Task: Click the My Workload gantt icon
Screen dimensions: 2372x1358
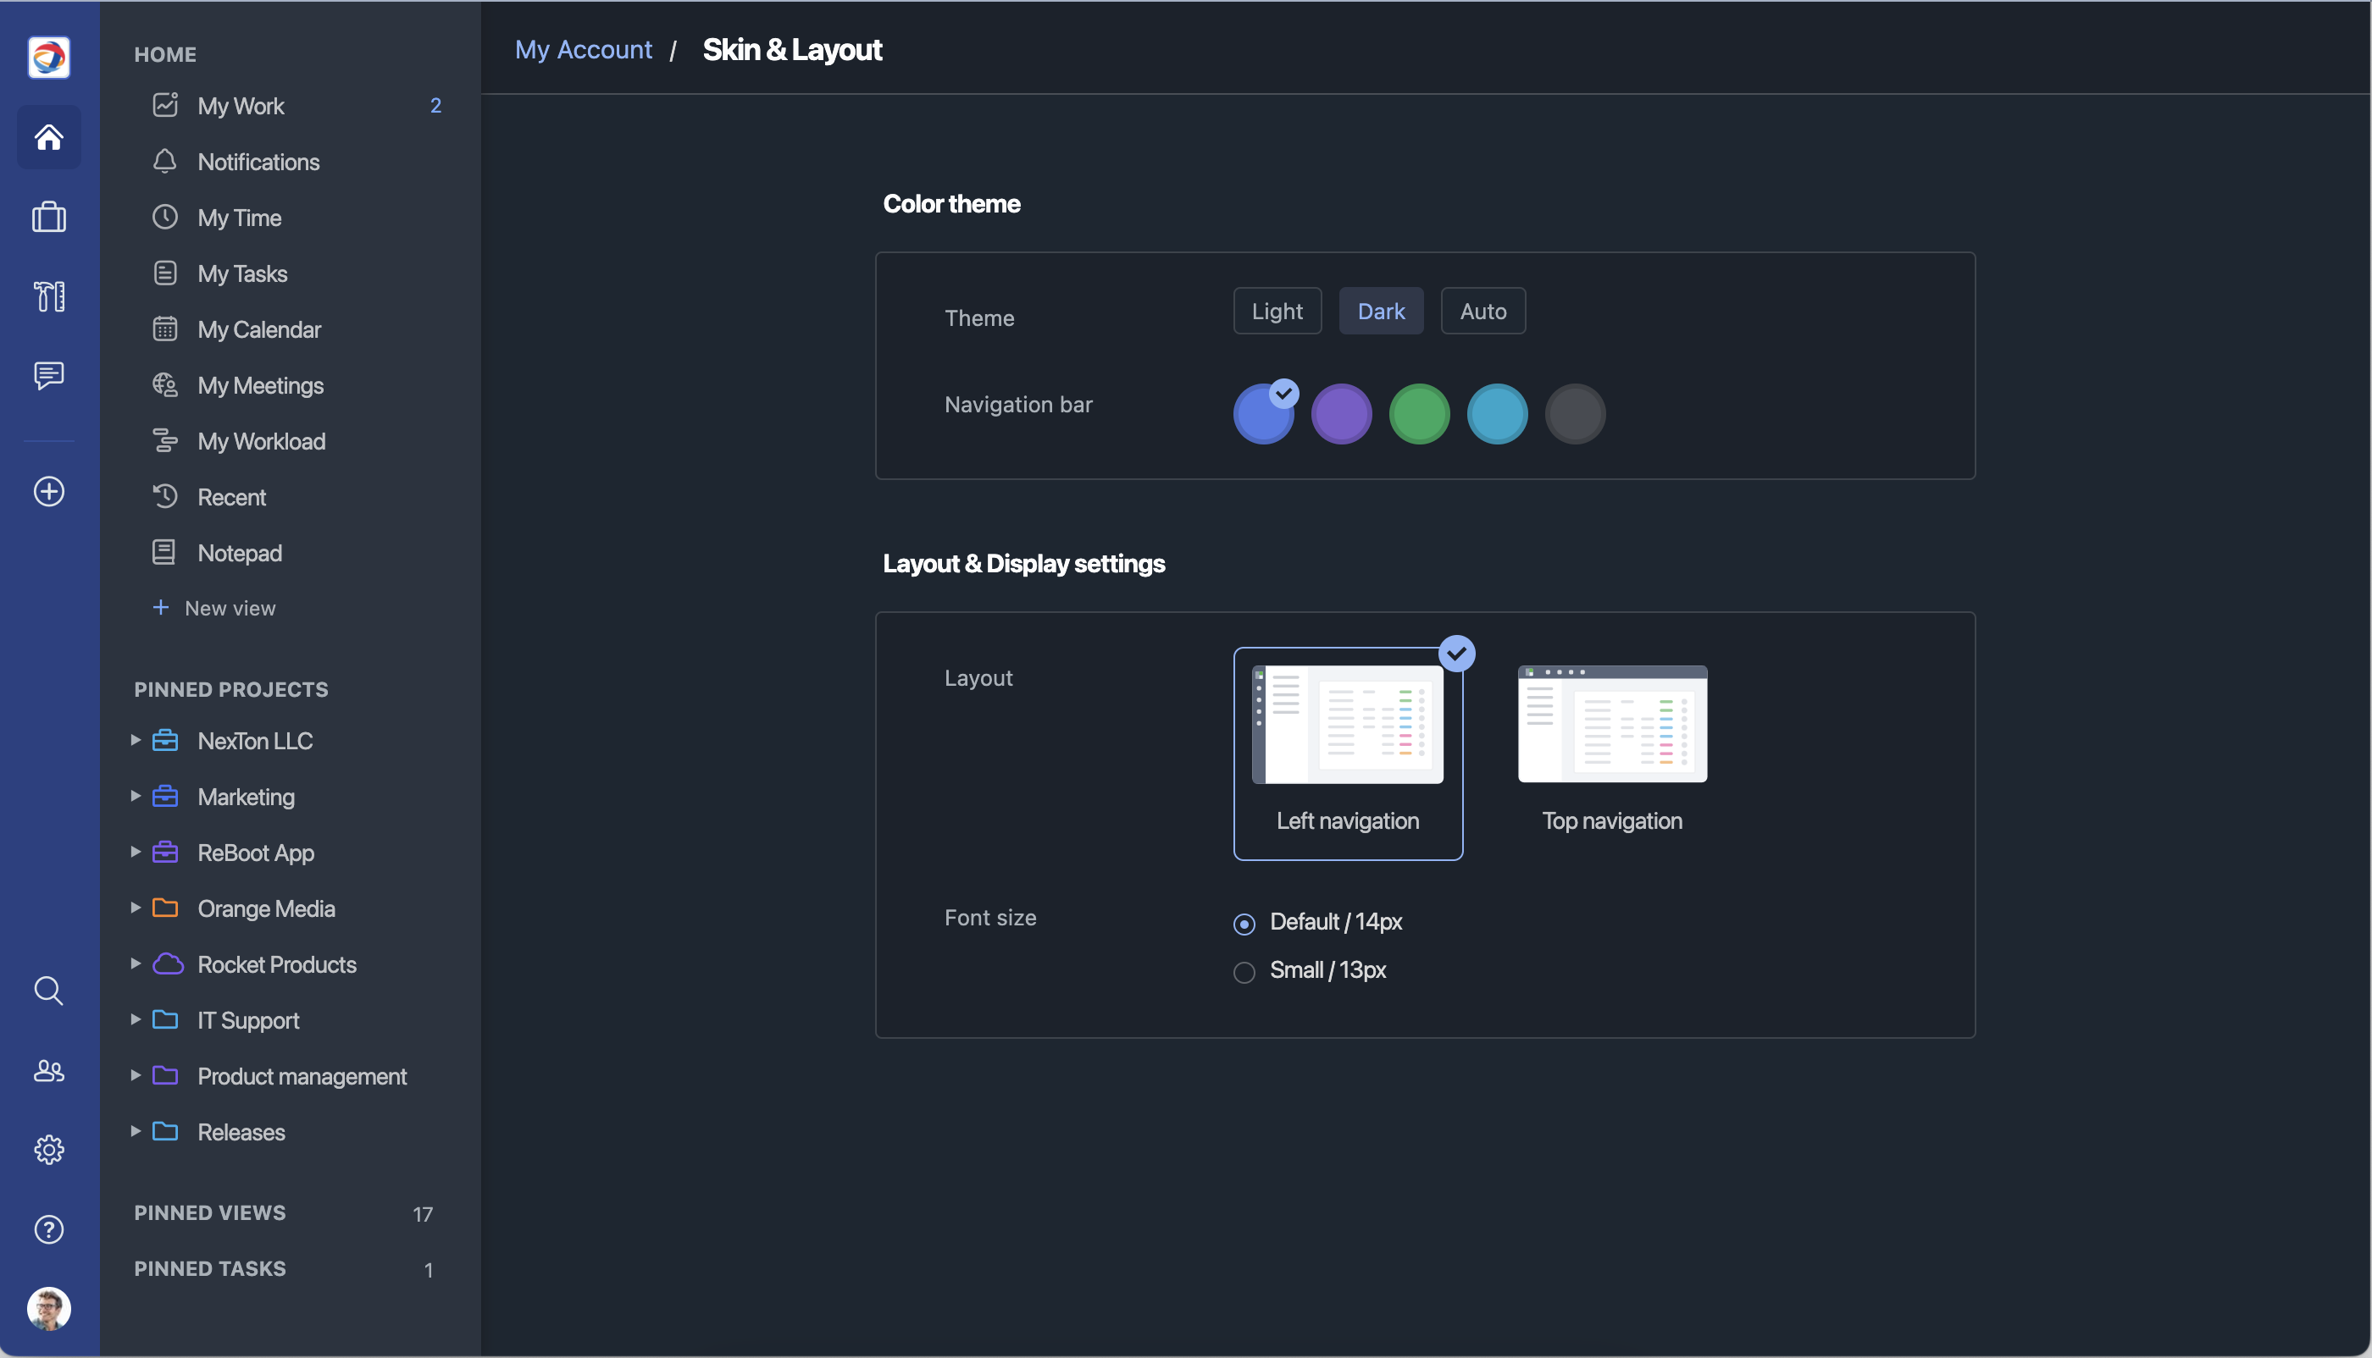Action: tap(165, 440)
